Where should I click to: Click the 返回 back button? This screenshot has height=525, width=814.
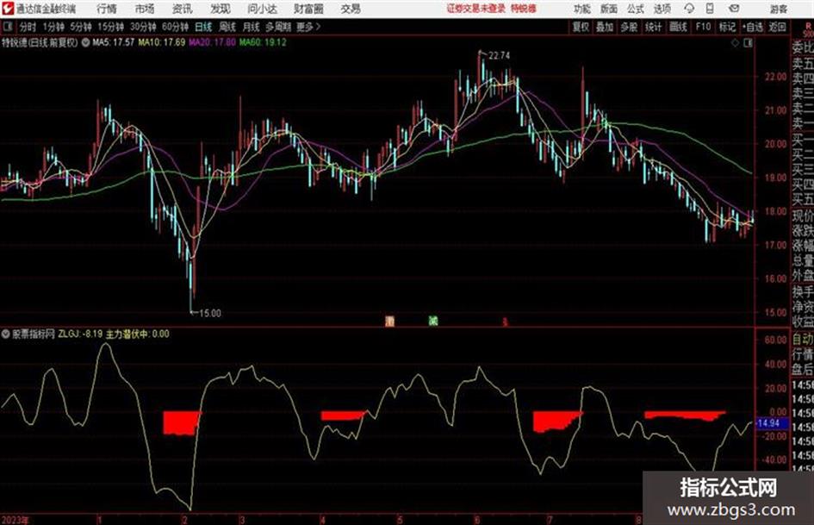coord(777,27)
